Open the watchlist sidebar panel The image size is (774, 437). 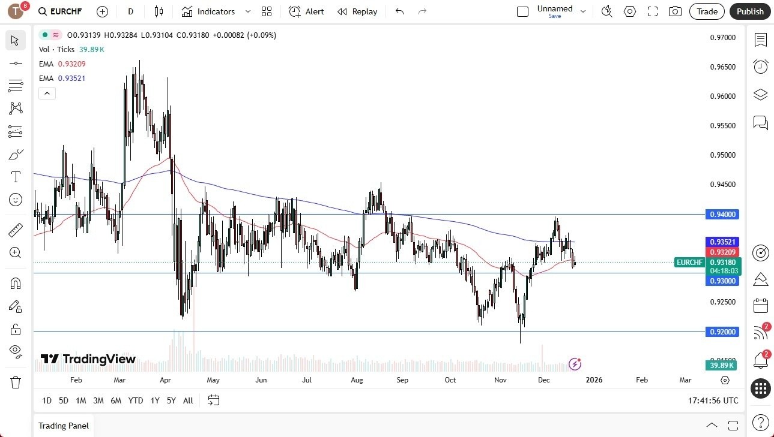(761, 40)
